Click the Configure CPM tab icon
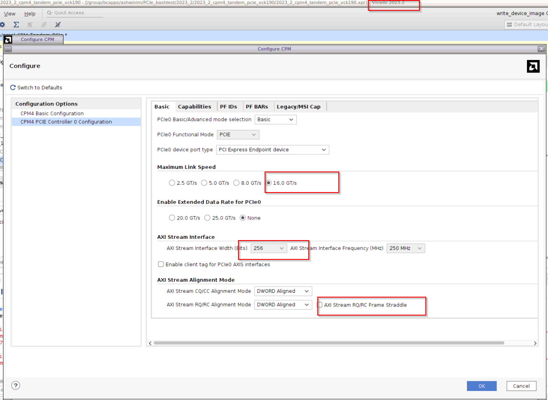The width and height of the screenshot is (548, 400). pyautogui.click(x=8, y=39)
